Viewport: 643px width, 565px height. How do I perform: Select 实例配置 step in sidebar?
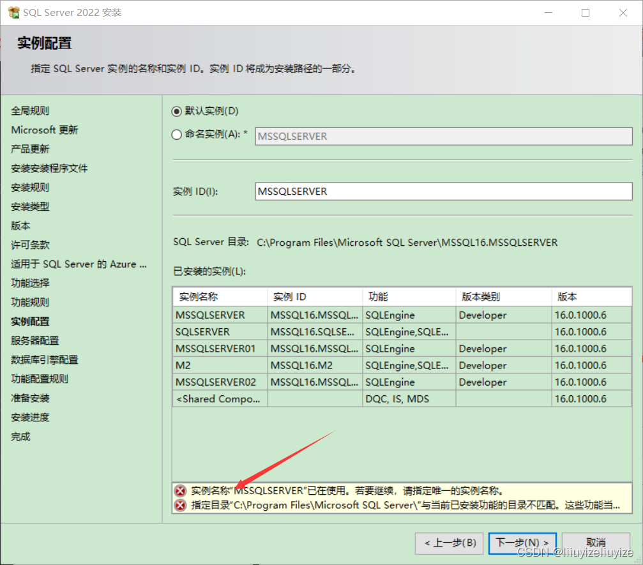pyautogui.click(x=30, y=322)
